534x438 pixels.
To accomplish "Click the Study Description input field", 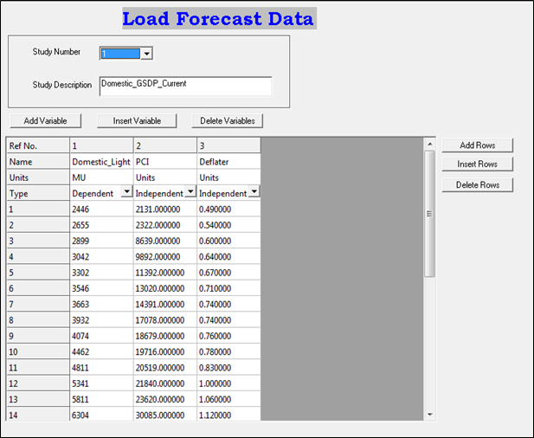I will [186, 87].
